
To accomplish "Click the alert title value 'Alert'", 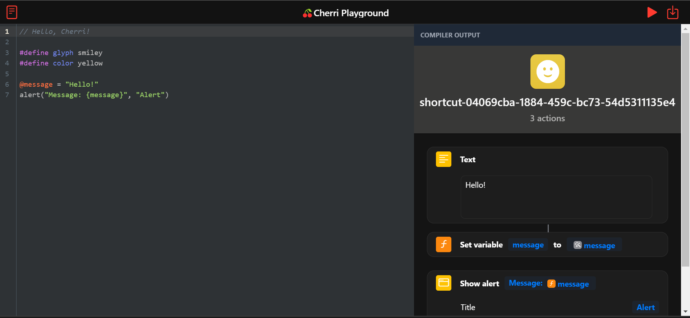I will click(645, 307).
